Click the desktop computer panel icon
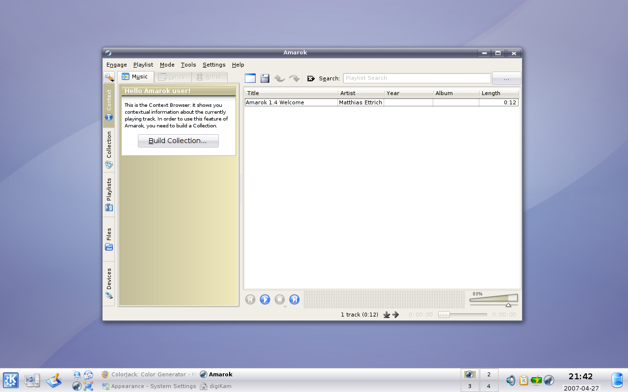The width and height of the screenshot is (628, 392). tap(32, 380)
